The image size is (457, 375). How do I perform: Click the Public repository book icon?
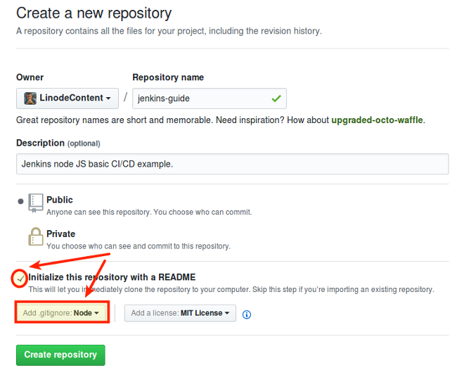[36, 203]
